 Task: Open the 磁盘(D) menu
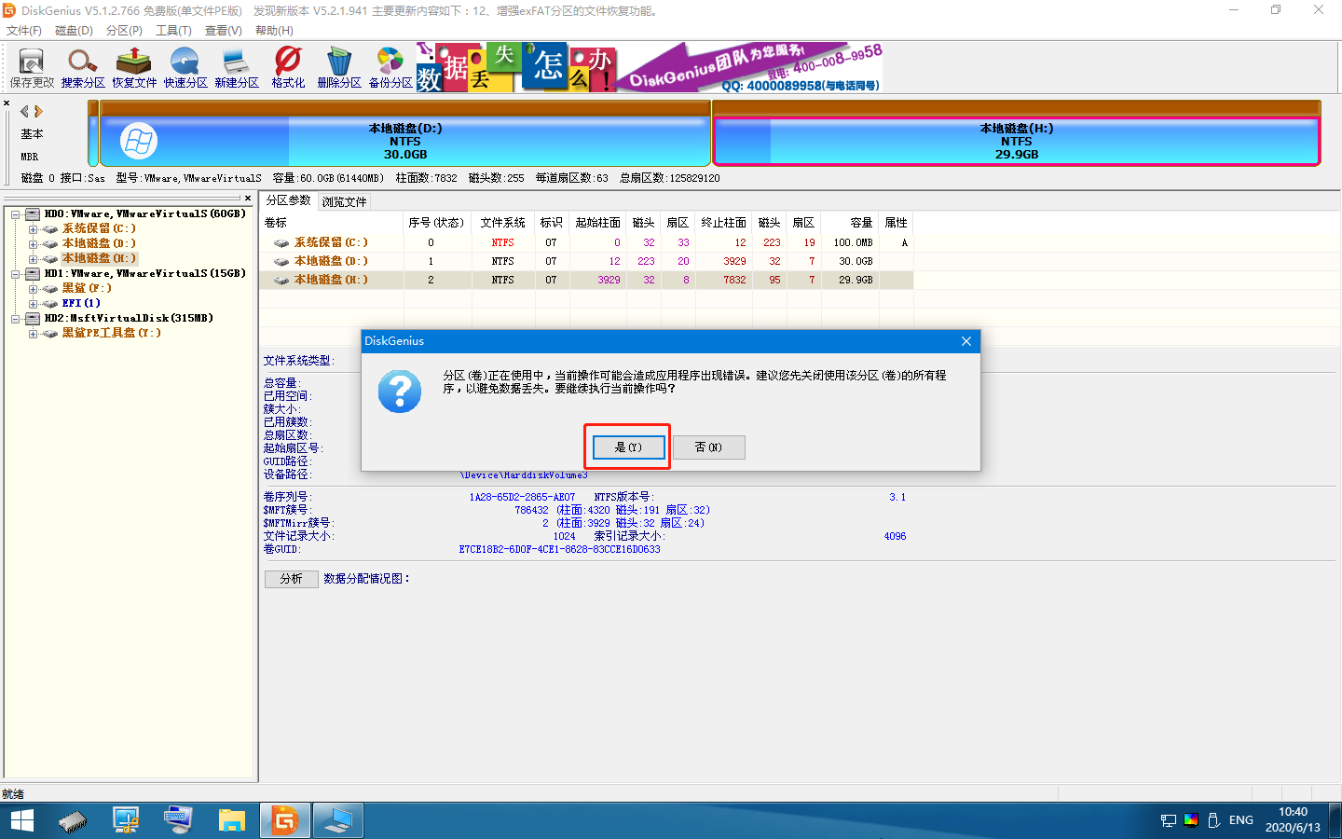[74, 31]
